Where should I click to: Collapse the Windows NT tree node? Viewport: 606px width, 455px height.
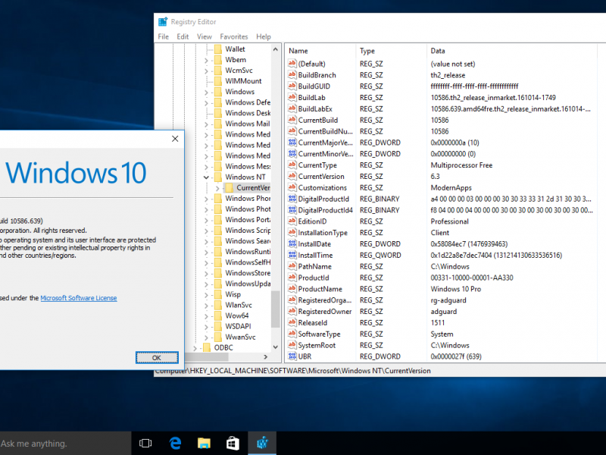coord(206,177)
